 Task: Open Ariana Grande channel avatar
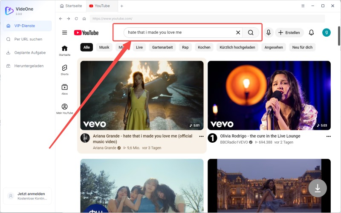[x=85, y=138]
